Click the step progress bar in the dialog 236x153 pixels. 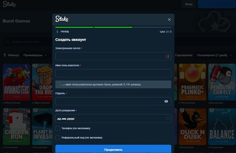click(x=113, y=27)
